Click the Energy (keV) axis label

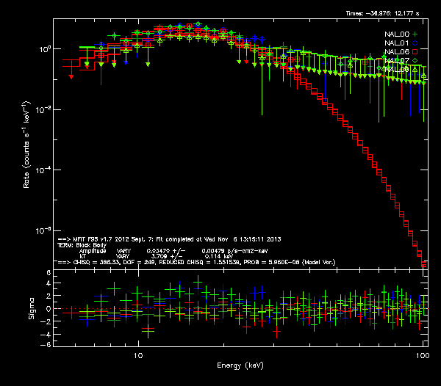pyautogui.click(x=243, y=365)
